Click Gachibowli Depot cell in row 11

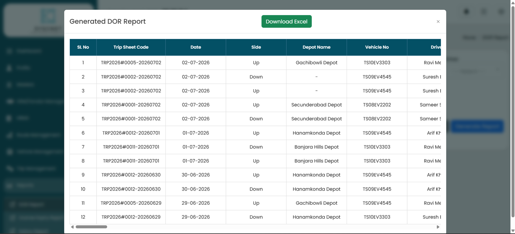click(x=316, y=203)
